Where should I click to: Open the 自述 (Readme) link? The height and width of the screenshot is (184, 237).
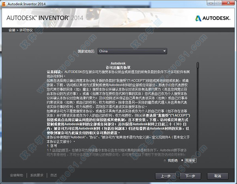pos(53,175)
